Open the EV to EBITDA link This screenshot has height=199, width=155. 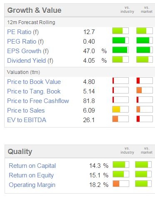pyautogui.click(x=27, y=120)
